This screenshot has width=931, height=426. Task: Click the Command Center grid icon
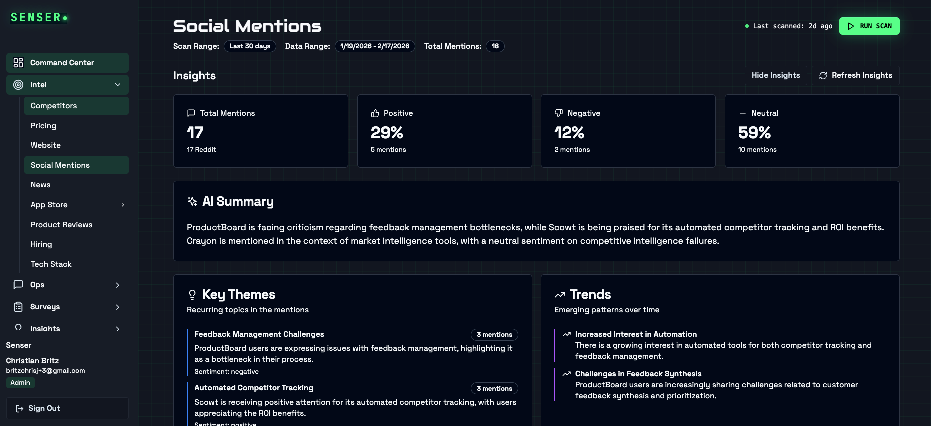click(18, 63)
